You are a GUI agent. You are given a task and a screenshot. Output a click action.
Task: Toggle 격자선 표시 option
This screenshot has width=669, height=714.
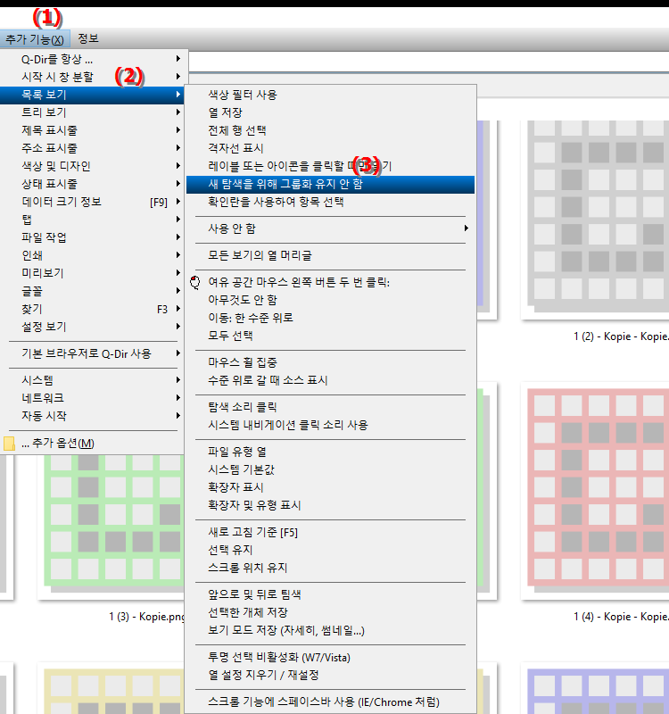[x=330, y=148]
